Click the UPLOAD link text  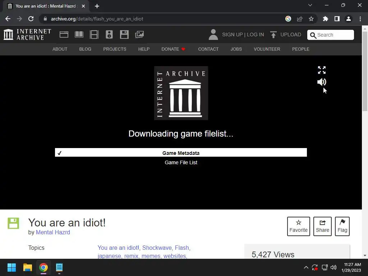290,34
